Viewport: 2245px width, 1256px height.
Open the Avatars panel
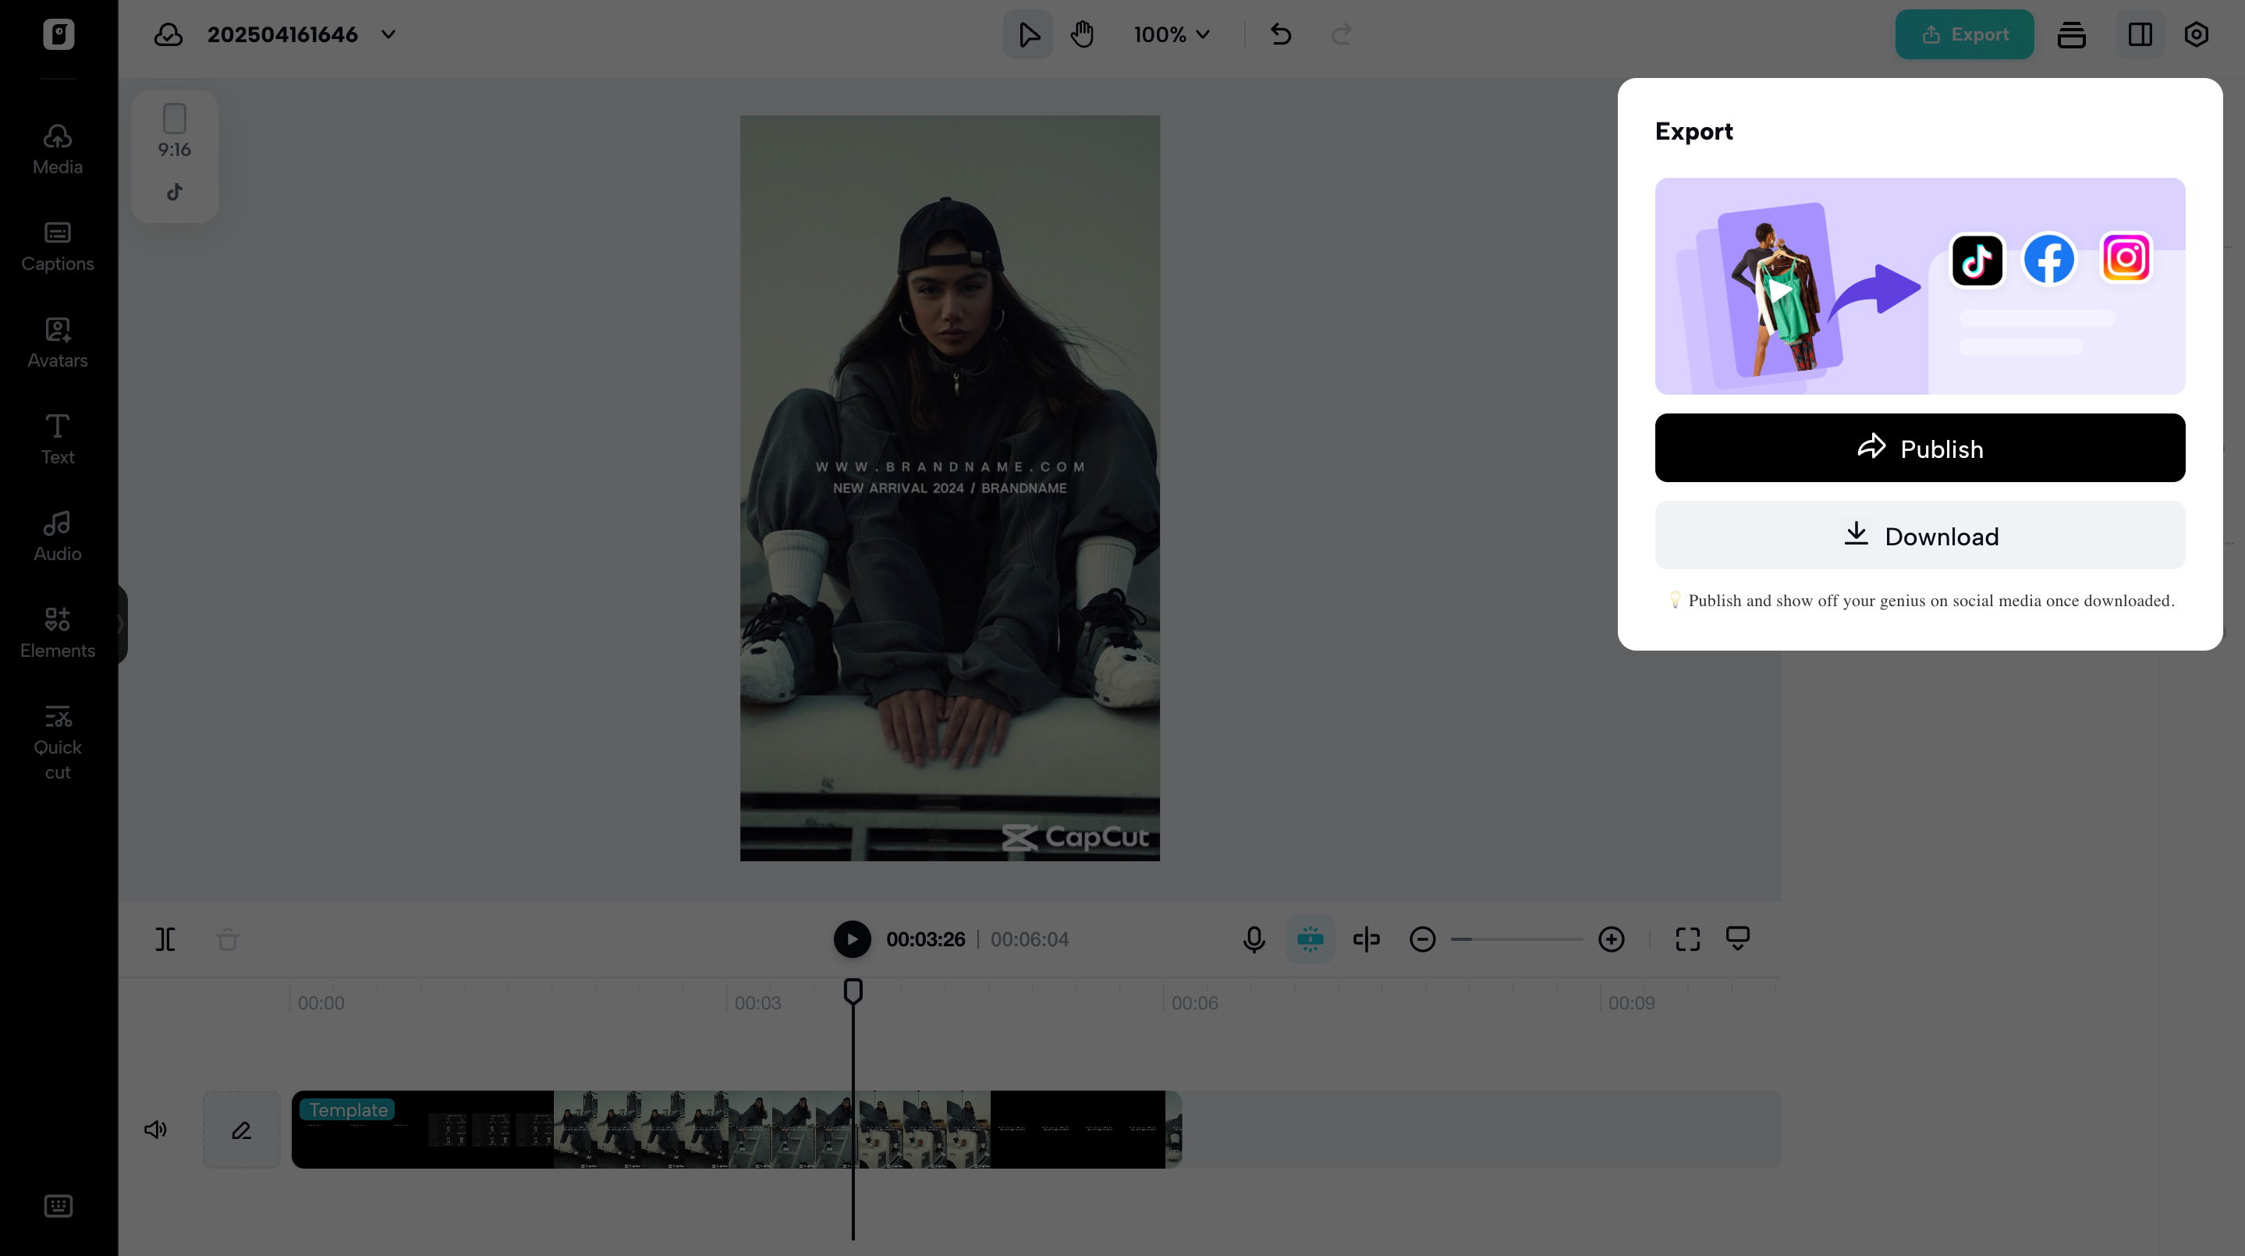pyautogui.click(x=57, y=342)
